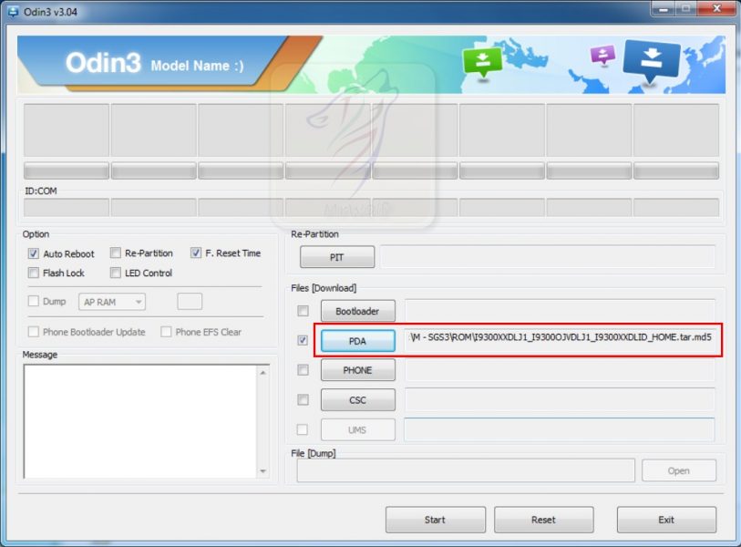Image resolution: width=741 pixels, height=547 pixels.
Task: Click the blue download speech bubble icon
Action: (652, 58)
